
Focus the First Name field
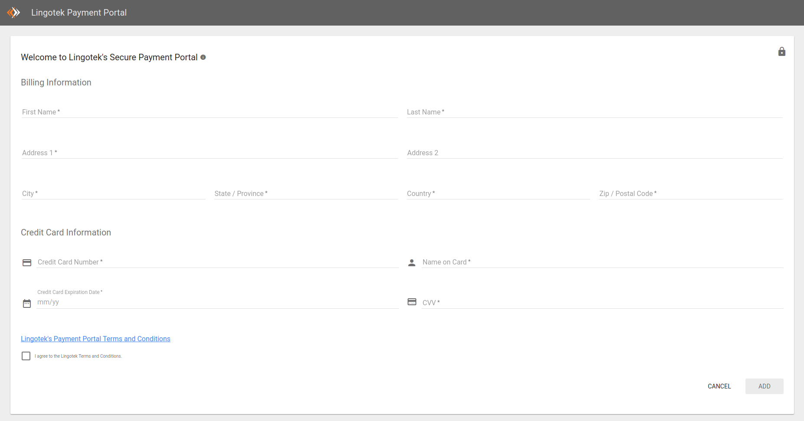pyautogui.click(x=209, y=112)
